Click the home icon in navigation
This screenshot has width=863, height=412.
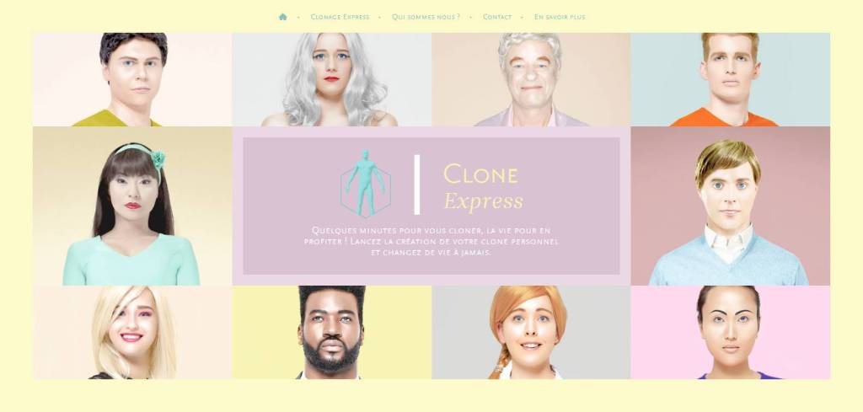tap(283, 17)
